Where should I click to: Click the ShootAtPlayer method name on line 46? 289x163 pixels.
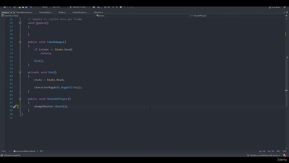click(57, 99)
